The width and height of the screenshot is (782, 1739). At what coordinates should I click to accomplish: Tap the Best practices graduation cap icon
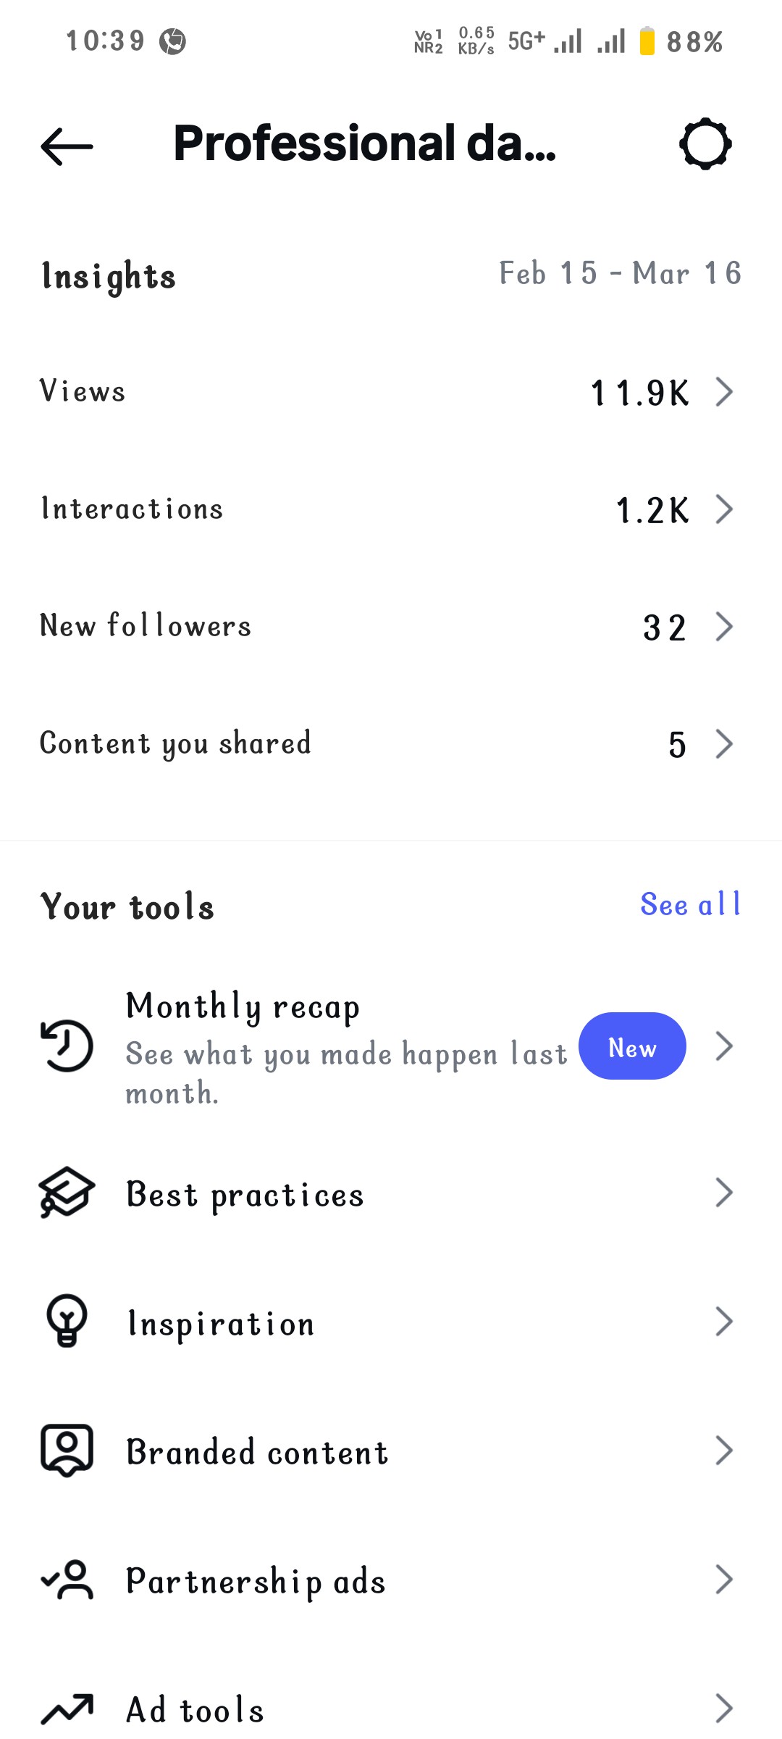[x=67, y=1192]
